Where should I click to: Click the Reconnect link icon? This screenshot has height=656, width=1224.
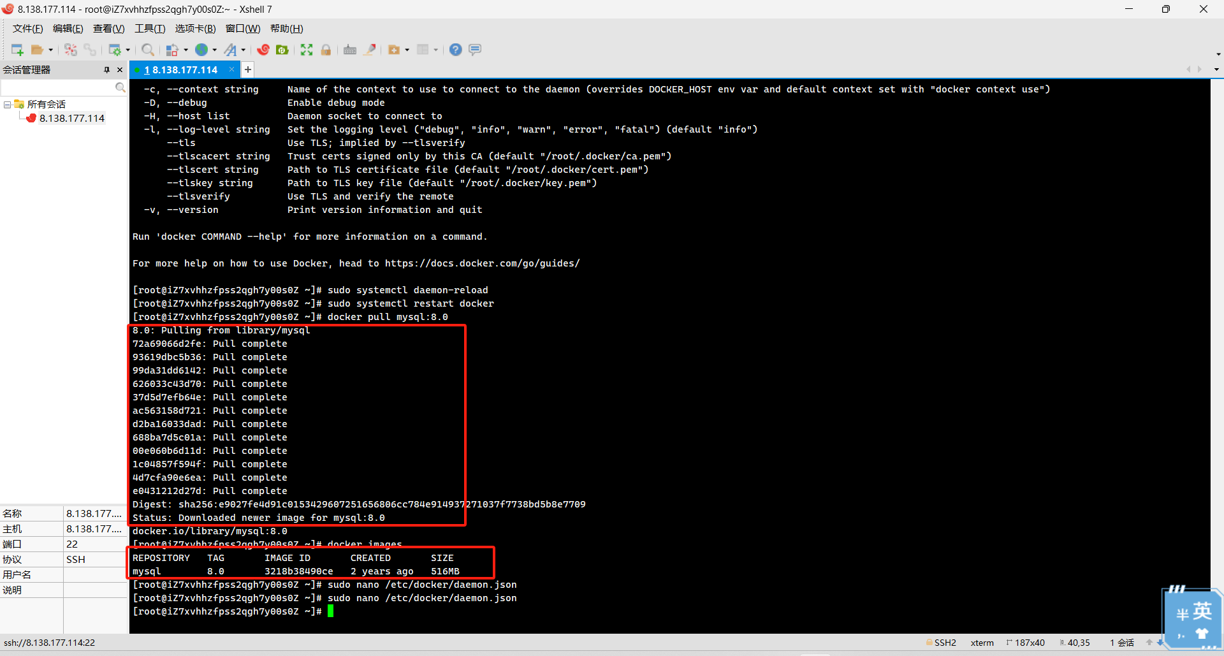pyautogui.click(x=90, y=50)
